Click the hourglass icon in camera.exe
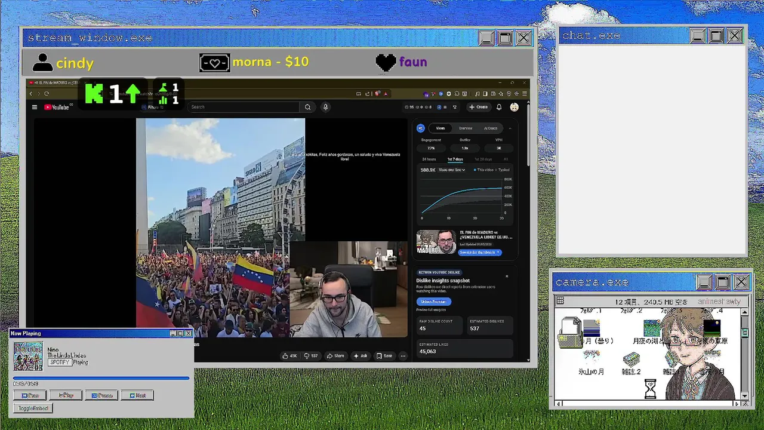 pos(650,389)
